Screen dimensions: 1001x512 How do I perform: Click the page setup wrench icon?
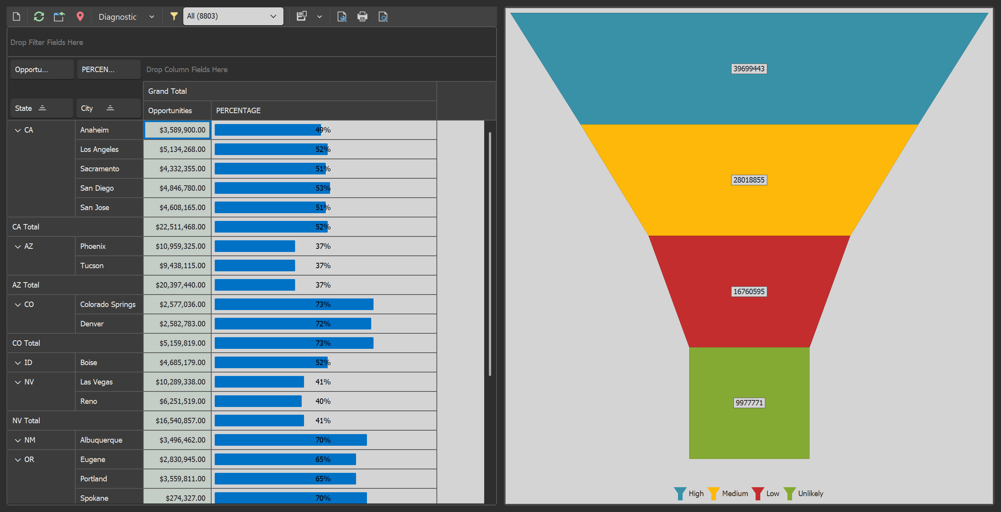(x=342, y=17)
